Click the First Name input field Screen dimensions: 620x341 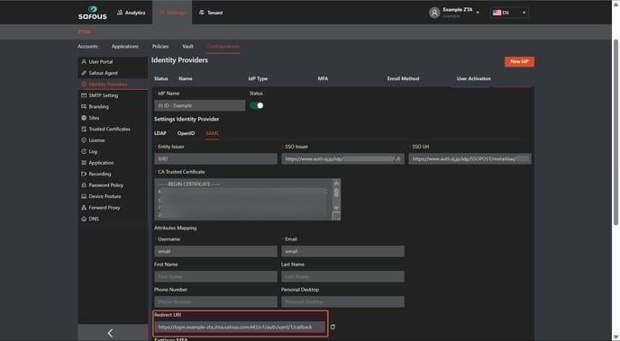click(x=215, y=276)
